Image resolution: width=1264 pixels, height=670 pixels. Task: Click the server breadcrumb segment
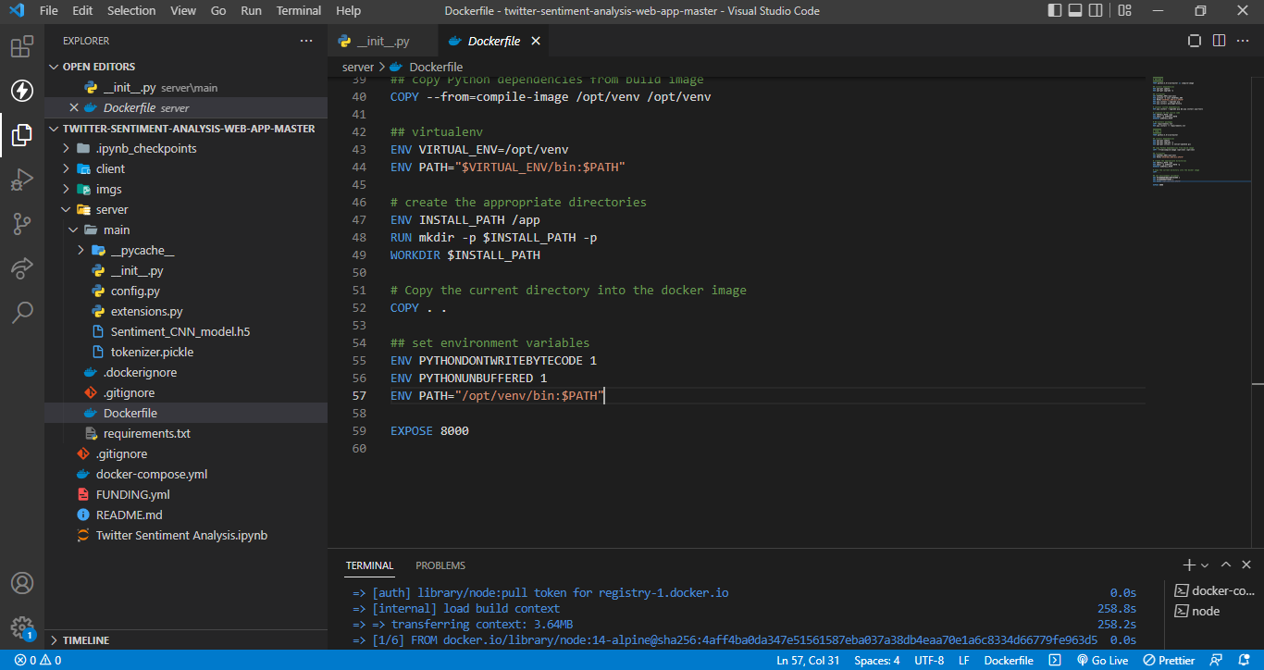[x=358, y=67]
